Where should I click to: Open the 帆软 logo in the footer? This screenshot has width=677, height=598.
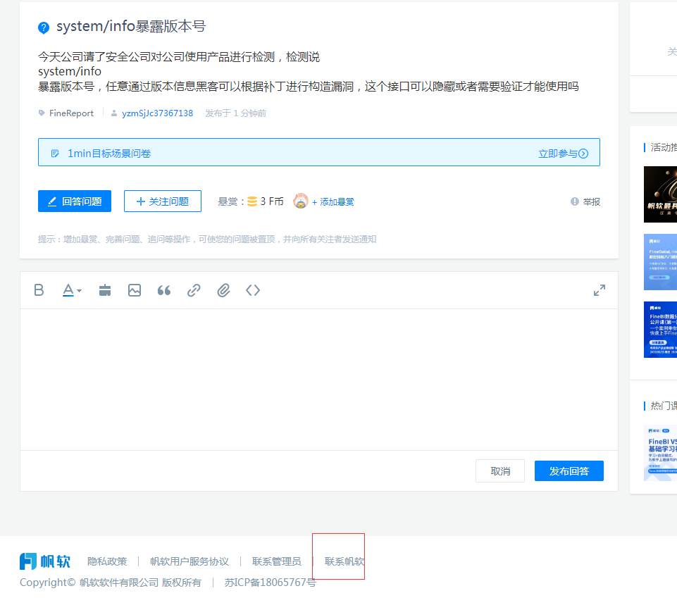point(45,561)
